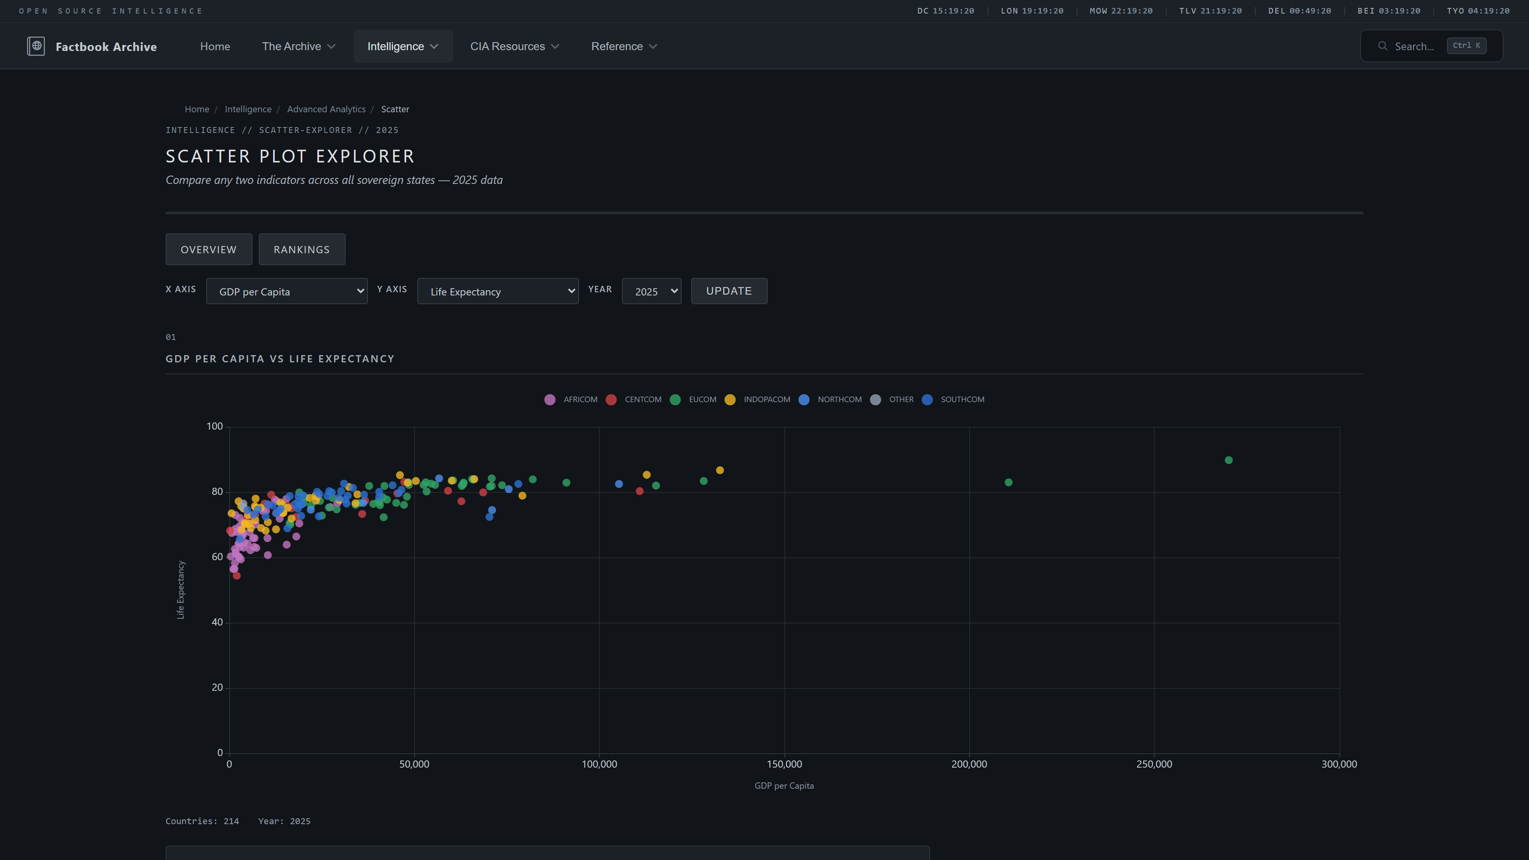Click the OTHER gray legend circle
The width and height of the screenshot is (1529, 860).
click(876, 399)
